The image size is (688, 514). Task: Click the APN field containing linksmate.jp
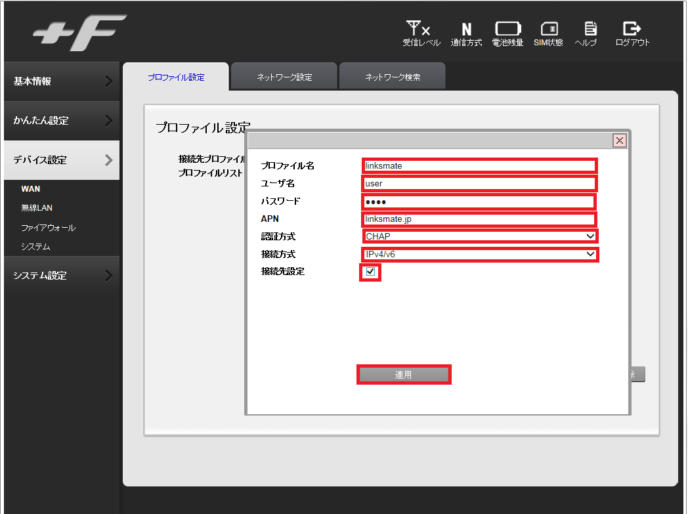(480, 219)
